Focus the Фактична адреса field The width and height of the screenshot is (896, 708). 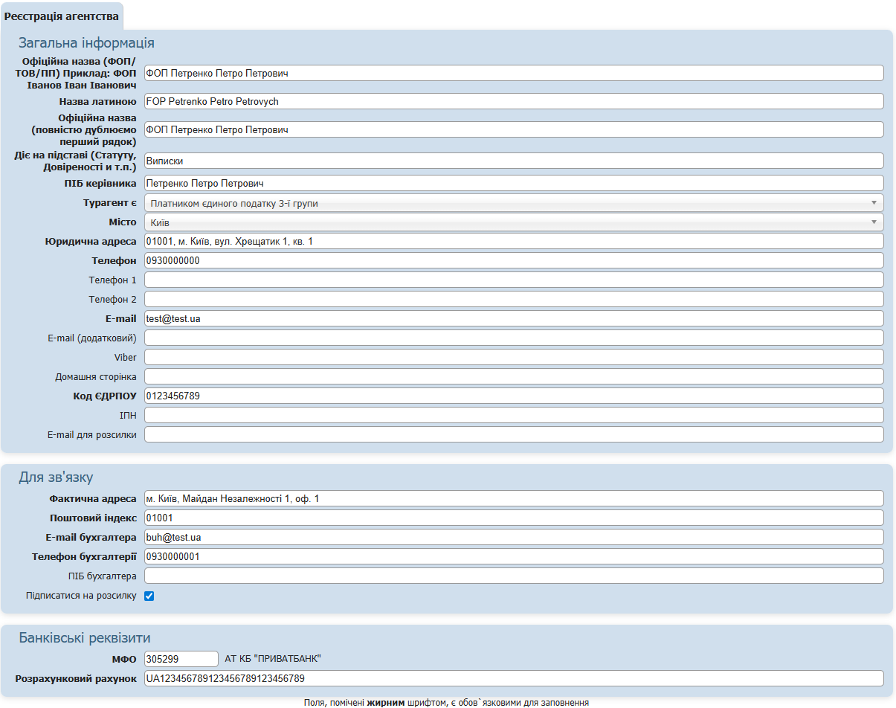pyautogui.click(x=513, y=498)
